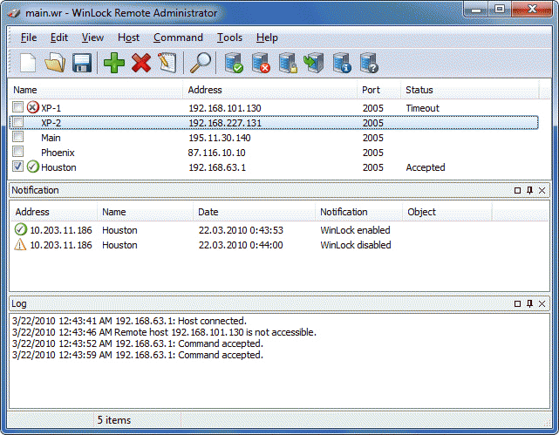Sort hosts by Name column header
This screenshot has width=559, height=435.
coord(96,90)
